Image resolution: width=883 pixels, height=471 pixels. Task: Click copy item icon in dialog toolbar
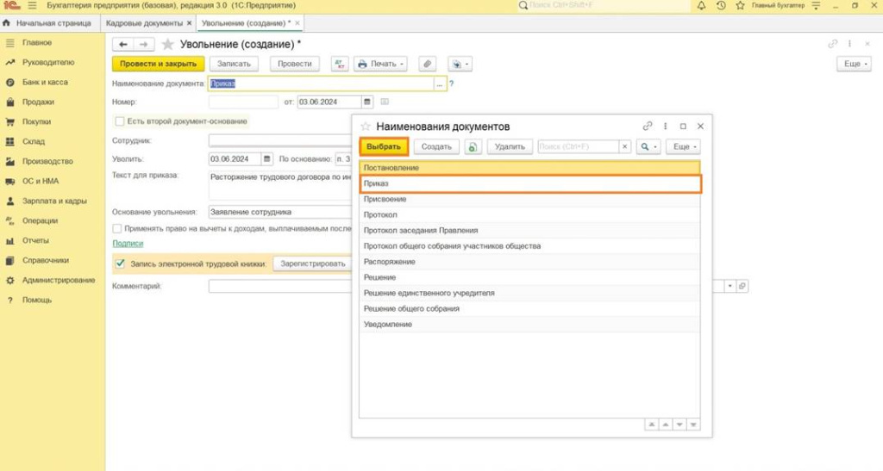[473, 147]
